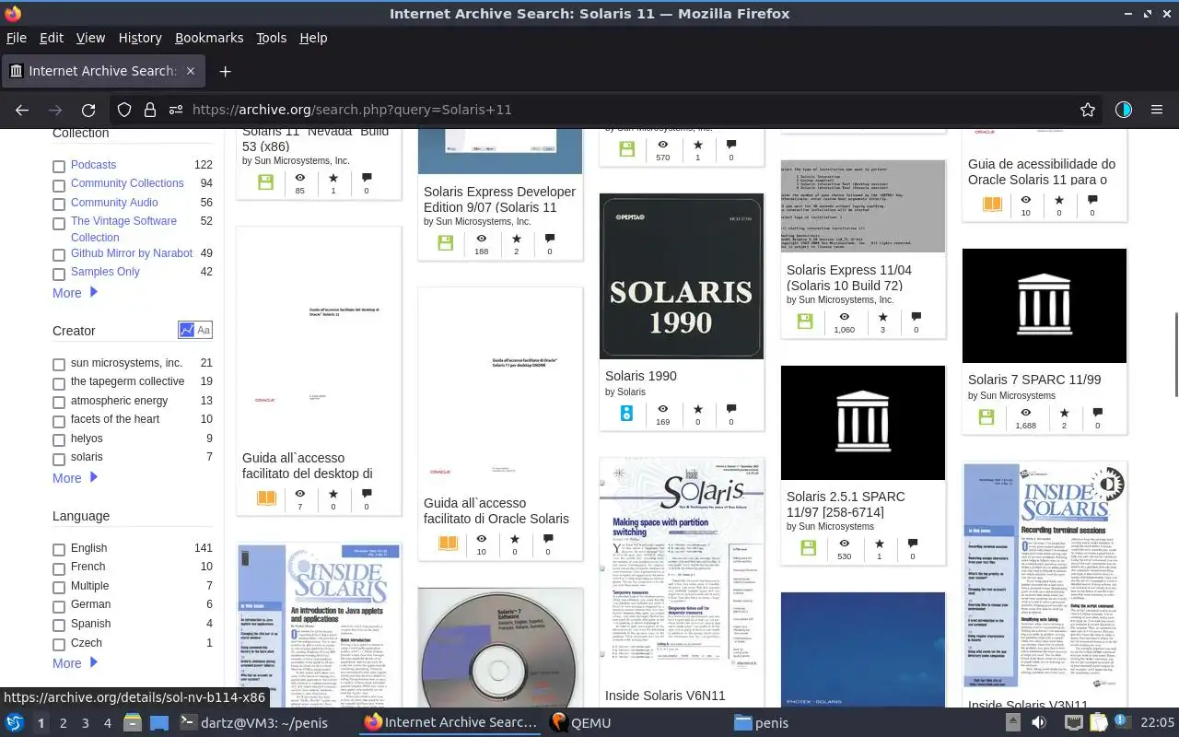The image size is (1179, 737).
Task: Open the Solaris 1990 cover thumbnail
Action: coord(682,276)
